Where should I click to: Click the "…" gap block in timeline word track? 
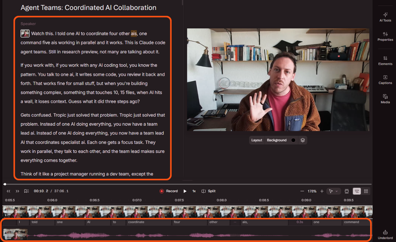tap(235, 222)
